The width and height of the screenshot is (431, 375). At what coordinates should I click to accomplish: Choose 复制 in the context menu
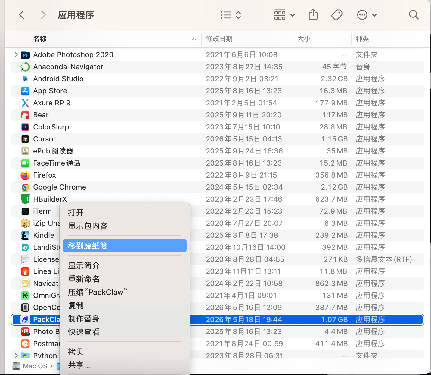[x=125, y=305]
